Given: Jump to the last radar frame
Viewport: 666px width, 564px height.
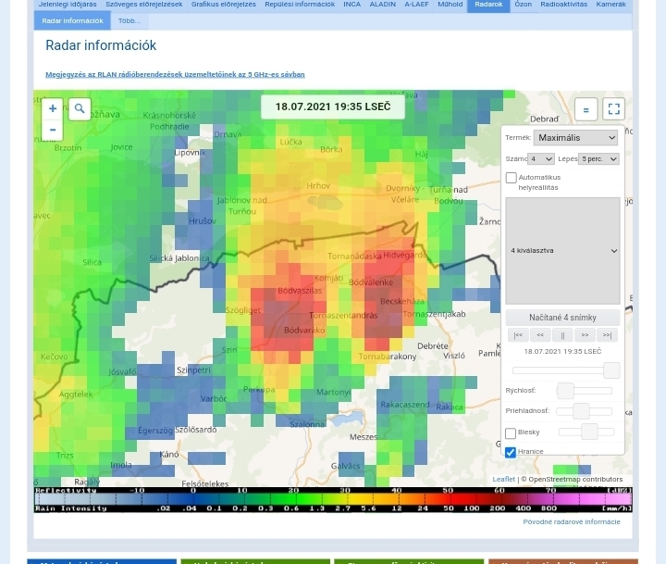Looking at the screenshot, I should pos(607,335).
